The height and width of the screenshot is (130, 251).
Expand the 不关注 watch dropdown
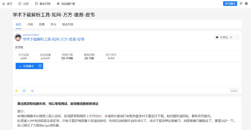224,37
